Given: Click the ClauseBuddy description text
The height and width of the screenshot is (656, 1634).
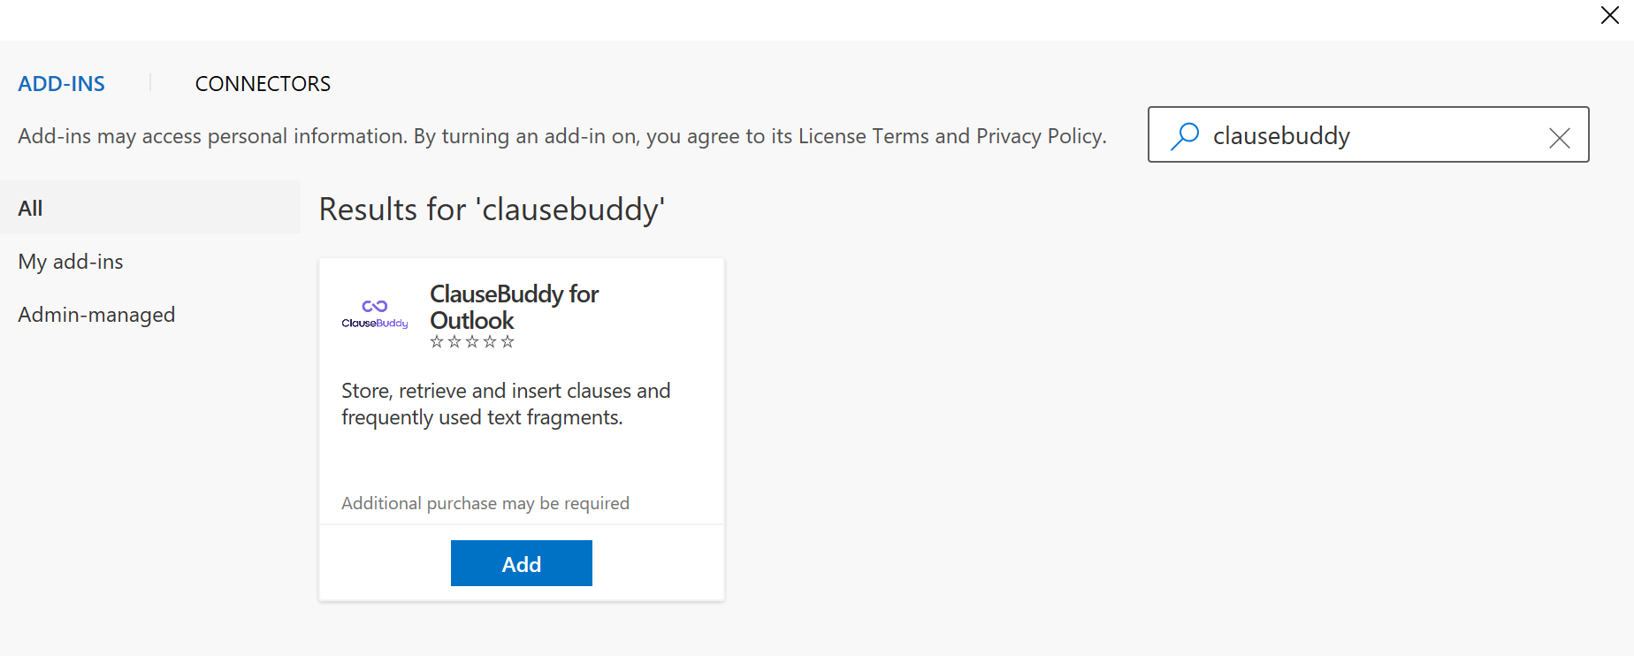Looking at the screenshot, I should (506, 404).
